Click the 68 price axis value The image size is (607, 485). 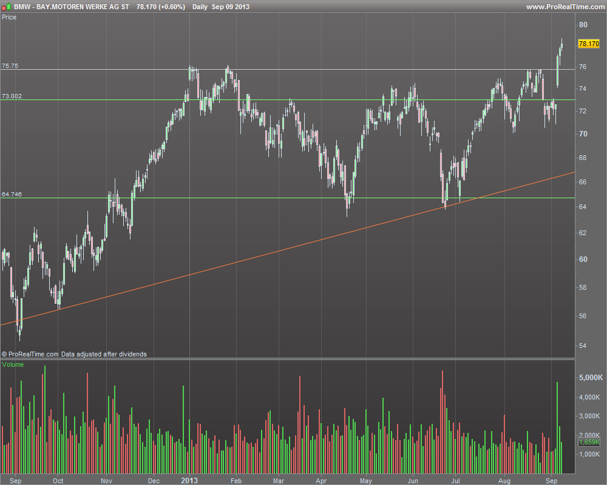[x=583, y=158]
